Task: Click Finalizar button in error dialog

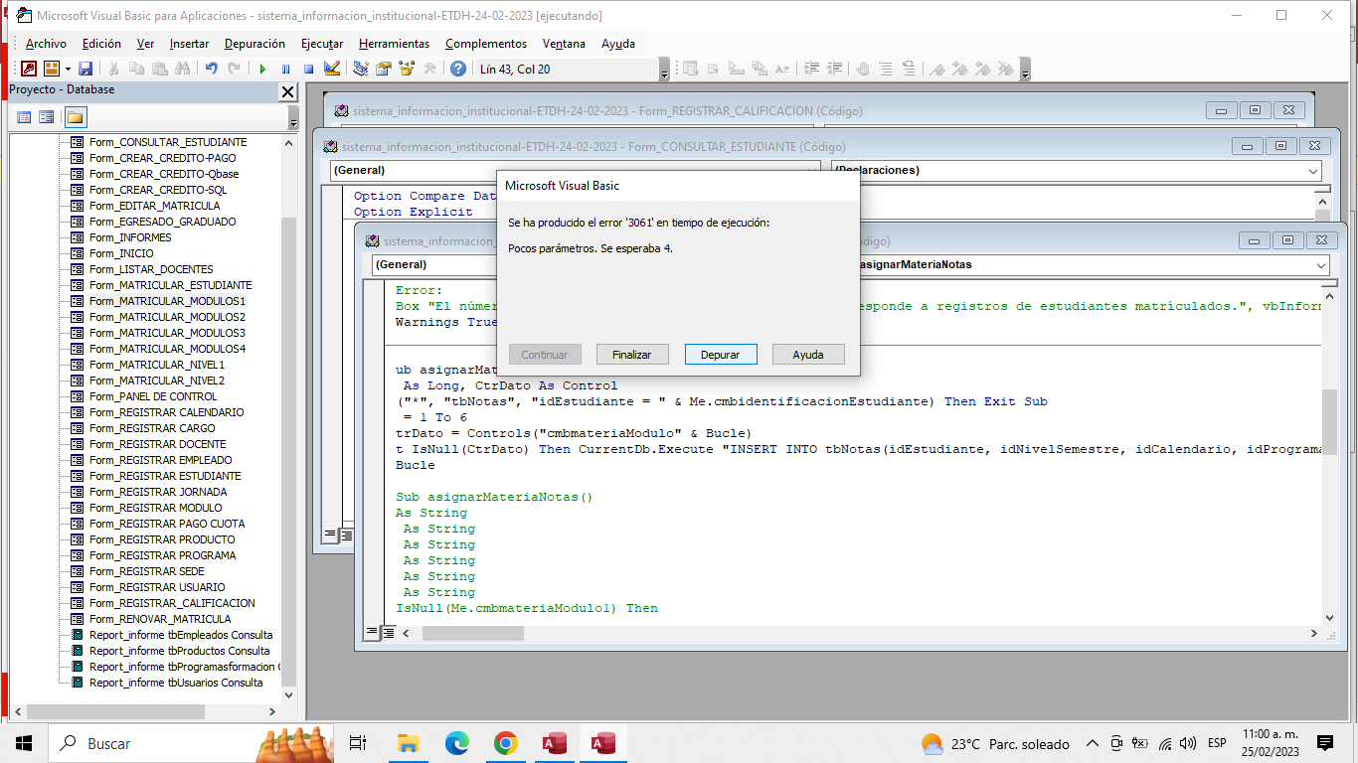Action: [x=632, y=355]
